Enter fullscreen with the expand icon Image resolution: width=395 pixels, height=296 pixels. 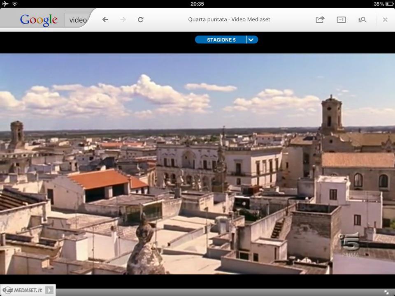pyautogui.click(x=386, y=292)
